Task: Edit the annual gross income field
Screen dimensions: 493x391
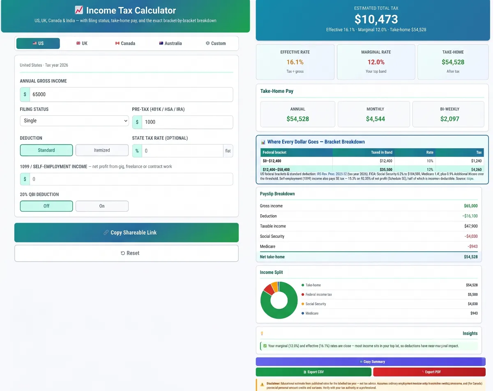Action: pos(131,94)
